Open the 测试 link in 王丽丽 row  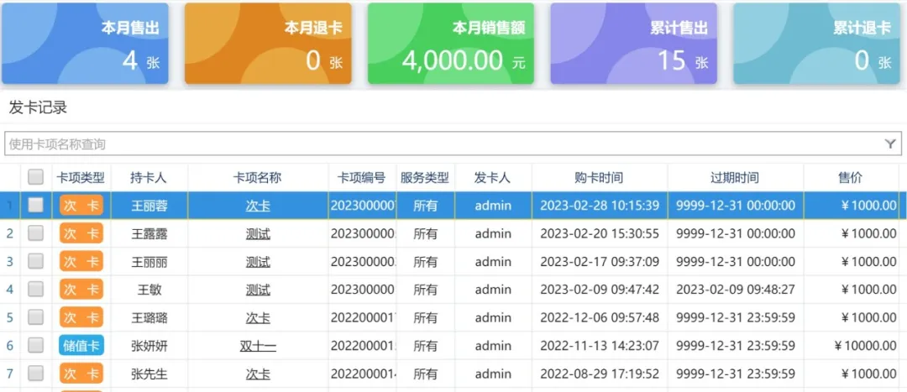click(x=258, y=262)
